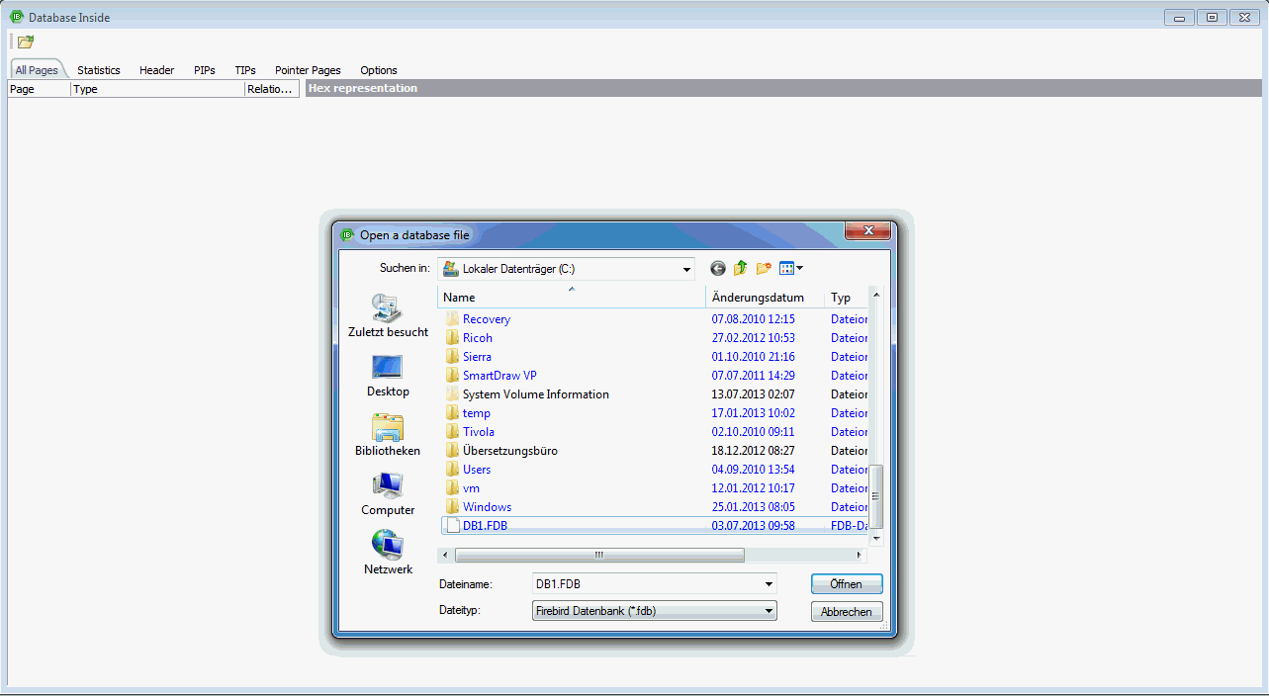Open Bibliotheken in places sidebar
The image size is (1269, 696).
(x=388, y=435)
